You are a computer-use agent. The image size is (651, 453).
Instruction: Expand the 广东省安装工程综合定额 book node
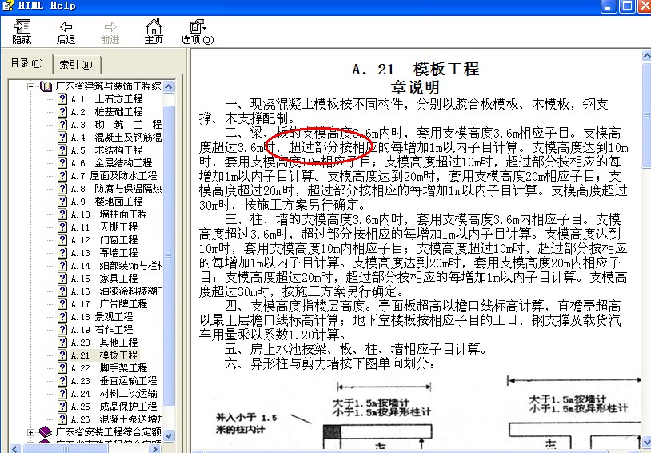[x=30, y=432]
